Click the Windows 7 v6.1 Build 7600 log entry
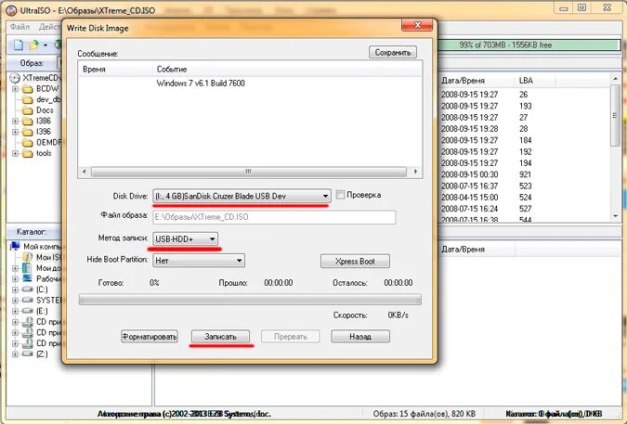627x424 pixels. (201, 84)
